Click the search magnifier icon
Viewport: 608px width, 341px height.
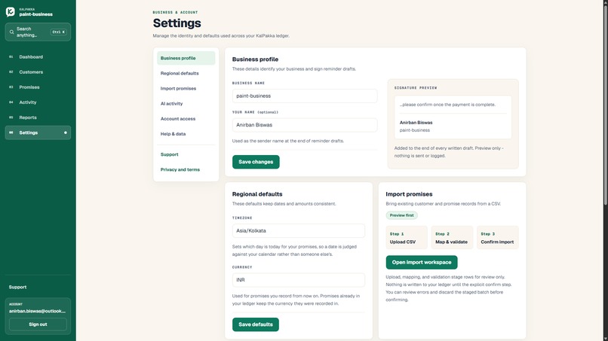click(x=11, y=32)
